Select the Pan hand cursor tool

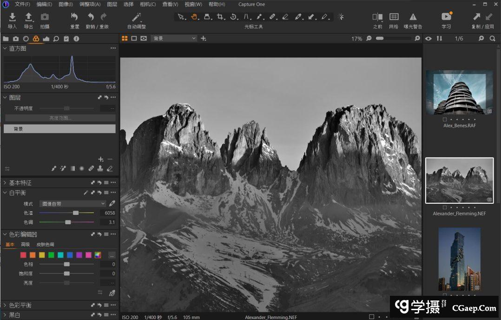tap(194, 17)
